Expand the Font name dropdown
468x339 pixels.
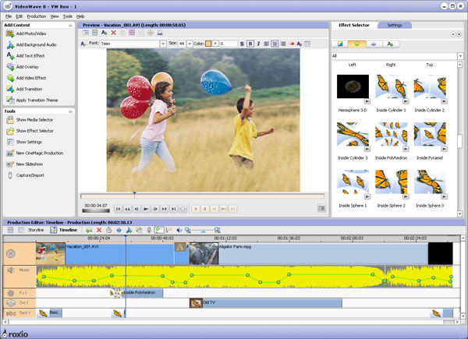(161, 44)
